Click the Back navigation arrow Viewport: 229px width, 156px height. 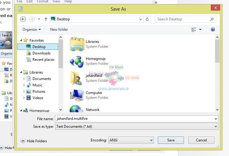pos(23,19)
